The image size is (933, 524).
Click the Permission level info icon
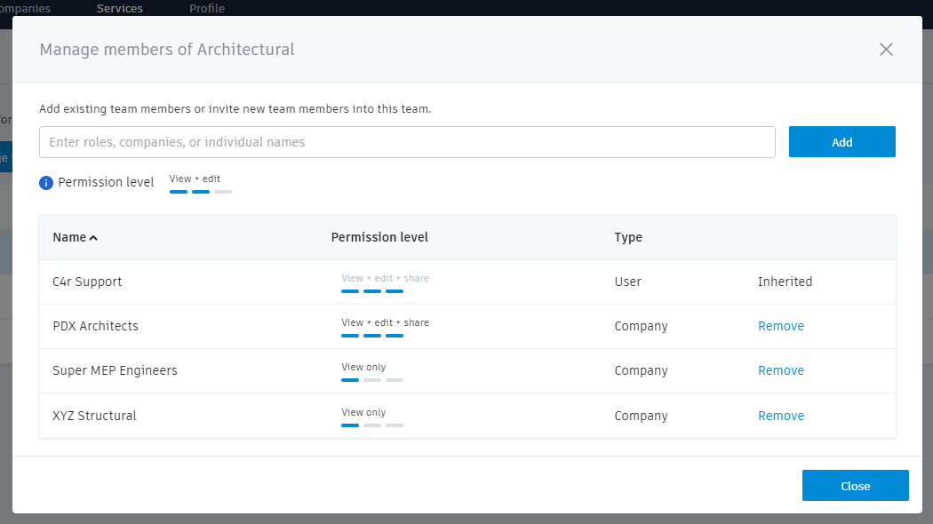pos(47,183)
